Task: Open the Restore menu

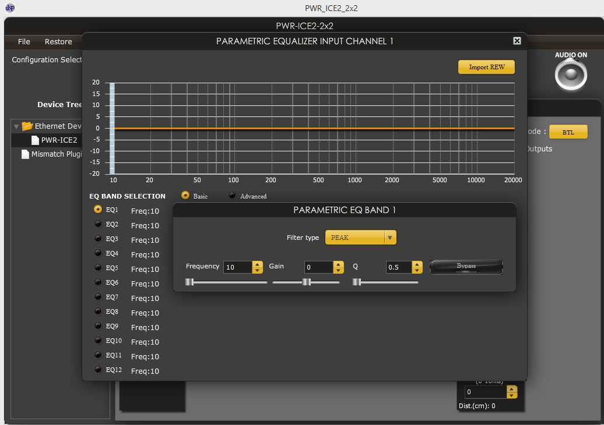Action: (58, 42)
